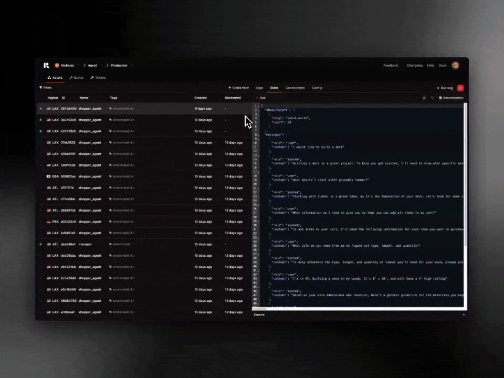
Task: Click the Filters funnel icon
Action: tap(41, 88)
